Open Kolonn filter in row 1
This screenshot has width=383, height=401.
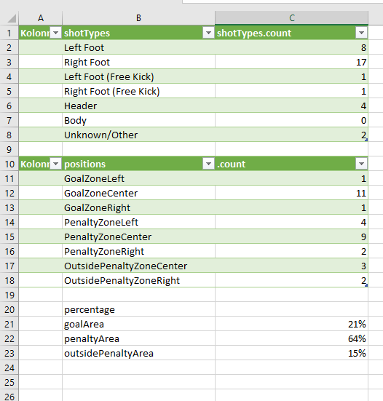point(55,33)
